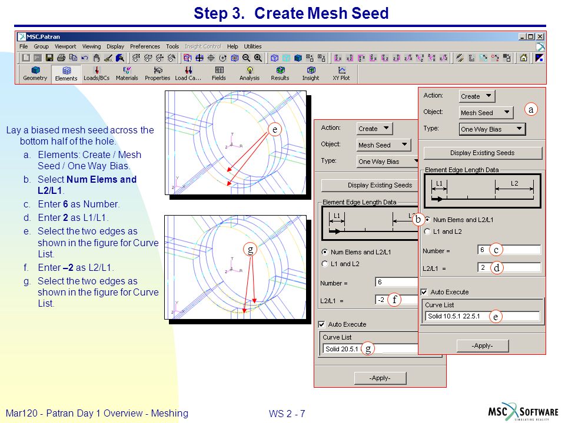Click the View Corners box icon
Image resolution: width=565 pixels, height=423 pixels.
click(x=187, y=58)
